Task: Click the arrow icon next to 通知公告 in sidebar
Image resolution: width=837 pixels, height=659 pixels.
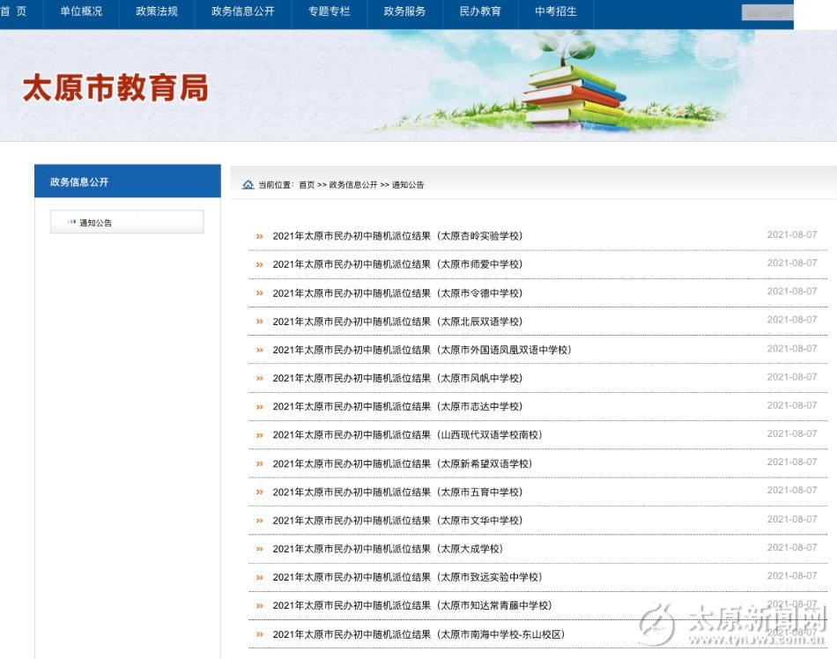Action: click(x=71, y=223)
